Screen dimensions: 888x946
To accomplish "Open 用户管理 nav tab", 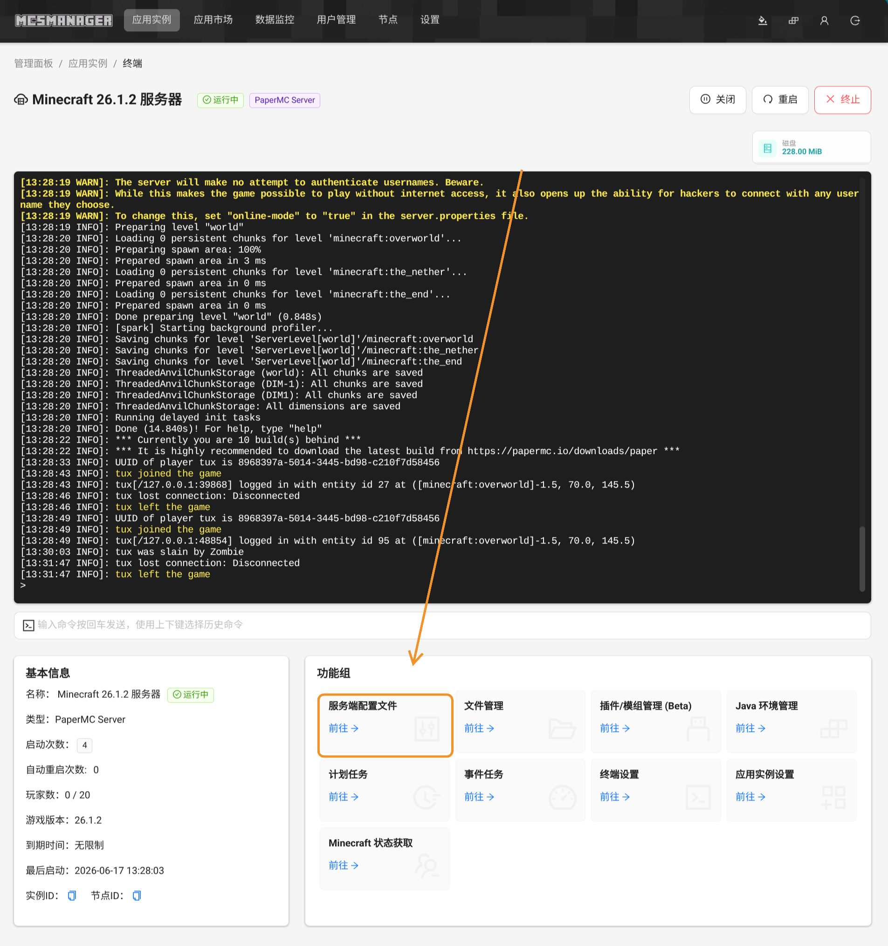I will click(x=336, y=20).
